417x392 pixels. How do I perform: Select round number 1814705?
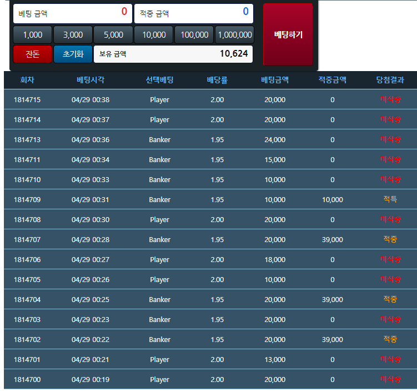pyautogui.click(x=27, y=279)
